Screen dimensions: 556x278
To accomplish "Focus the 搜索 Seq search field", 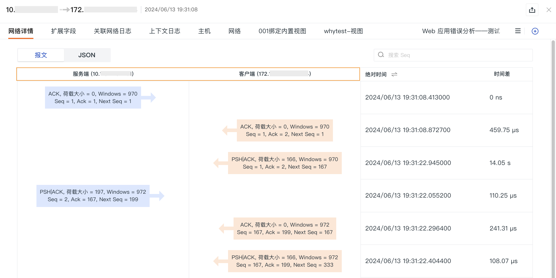I will click(x=453, y=55).
